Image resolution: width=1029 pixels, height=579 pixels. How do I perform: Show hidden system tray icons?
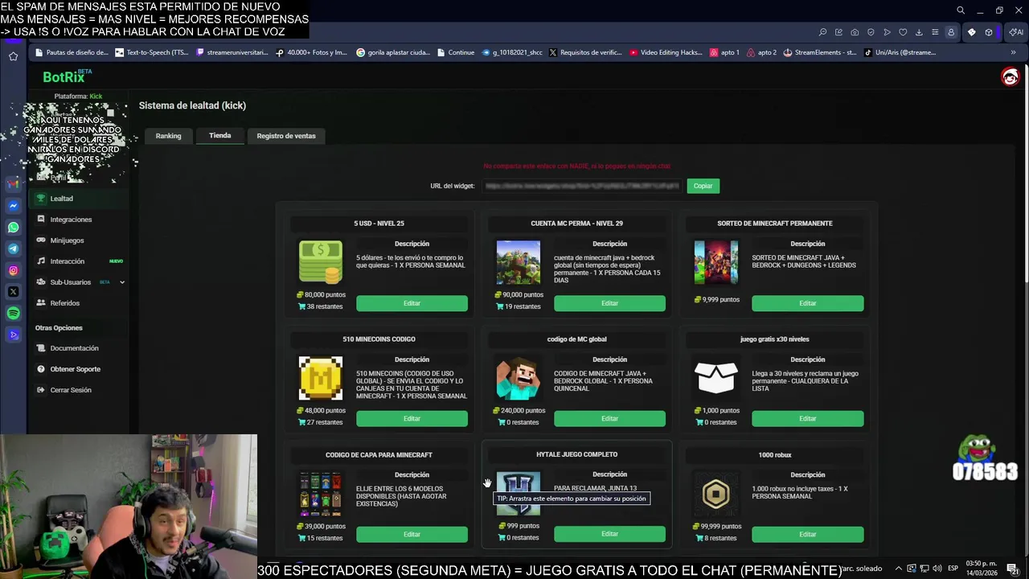899,569
